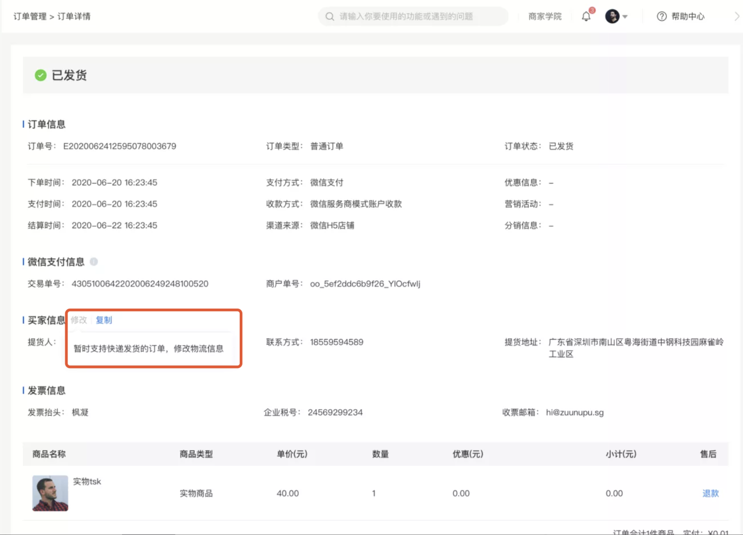This screenshot has height=535, width=743.
Task: Click 复制 to copy buyer info
Action: 104,320
